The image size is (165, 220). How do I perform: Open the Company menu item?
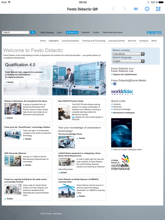tap(144, 41)
